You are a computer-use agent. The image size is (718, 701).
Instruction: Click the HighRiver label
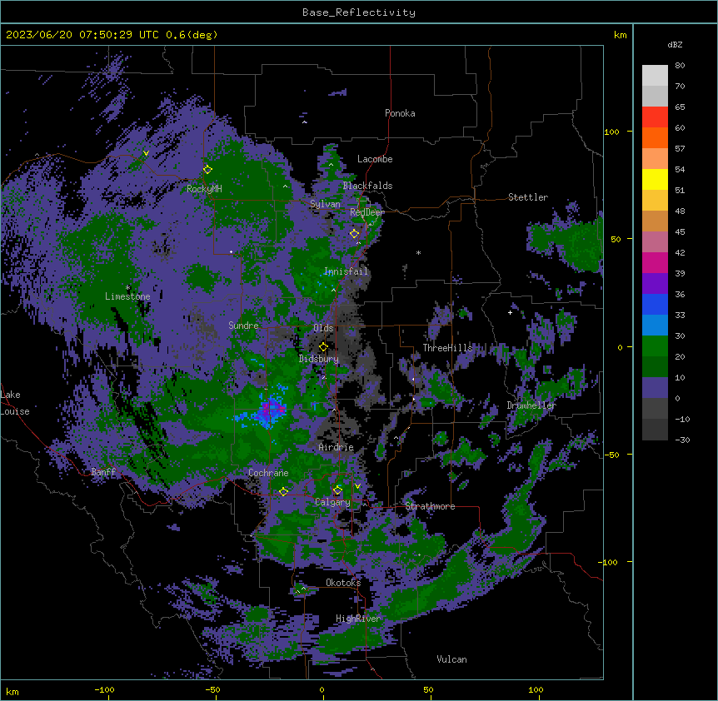click(358, 619)
